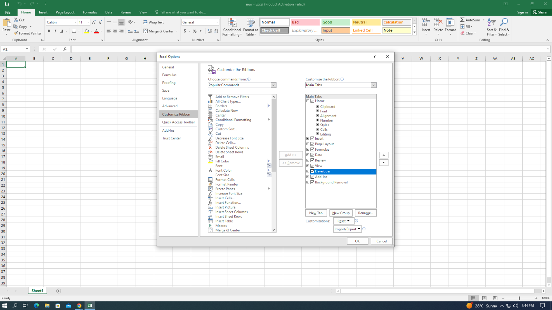Select Format Cells in the commands list
552x310 pixels.
225,180
